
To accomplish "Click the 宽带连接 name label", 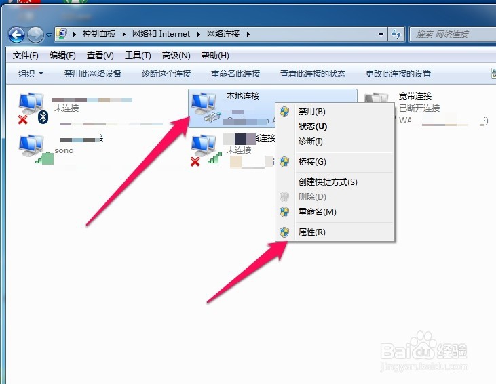I will click(x=415, y=95).
